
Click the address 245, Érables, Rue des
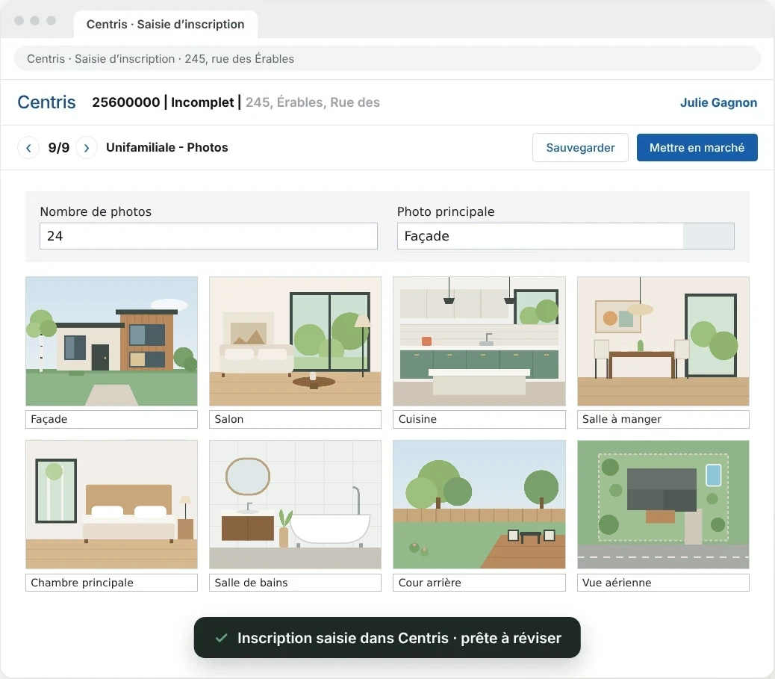pyautogui.click(x=313, y=102)
